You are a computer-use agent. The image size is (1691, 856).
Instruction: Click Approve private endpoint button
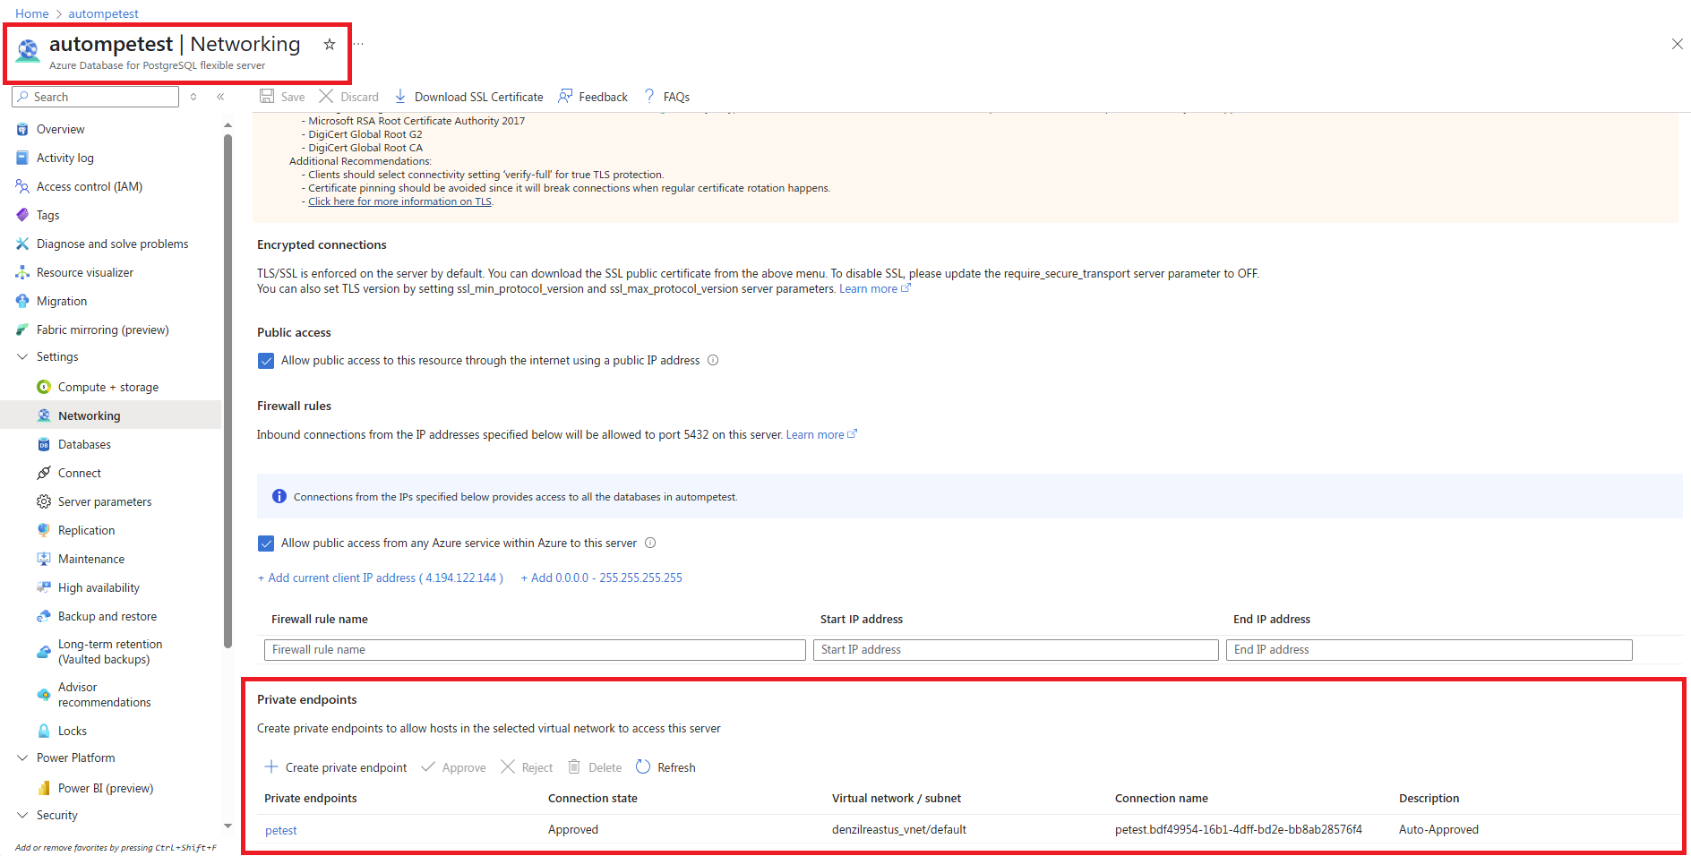point(454,767)
